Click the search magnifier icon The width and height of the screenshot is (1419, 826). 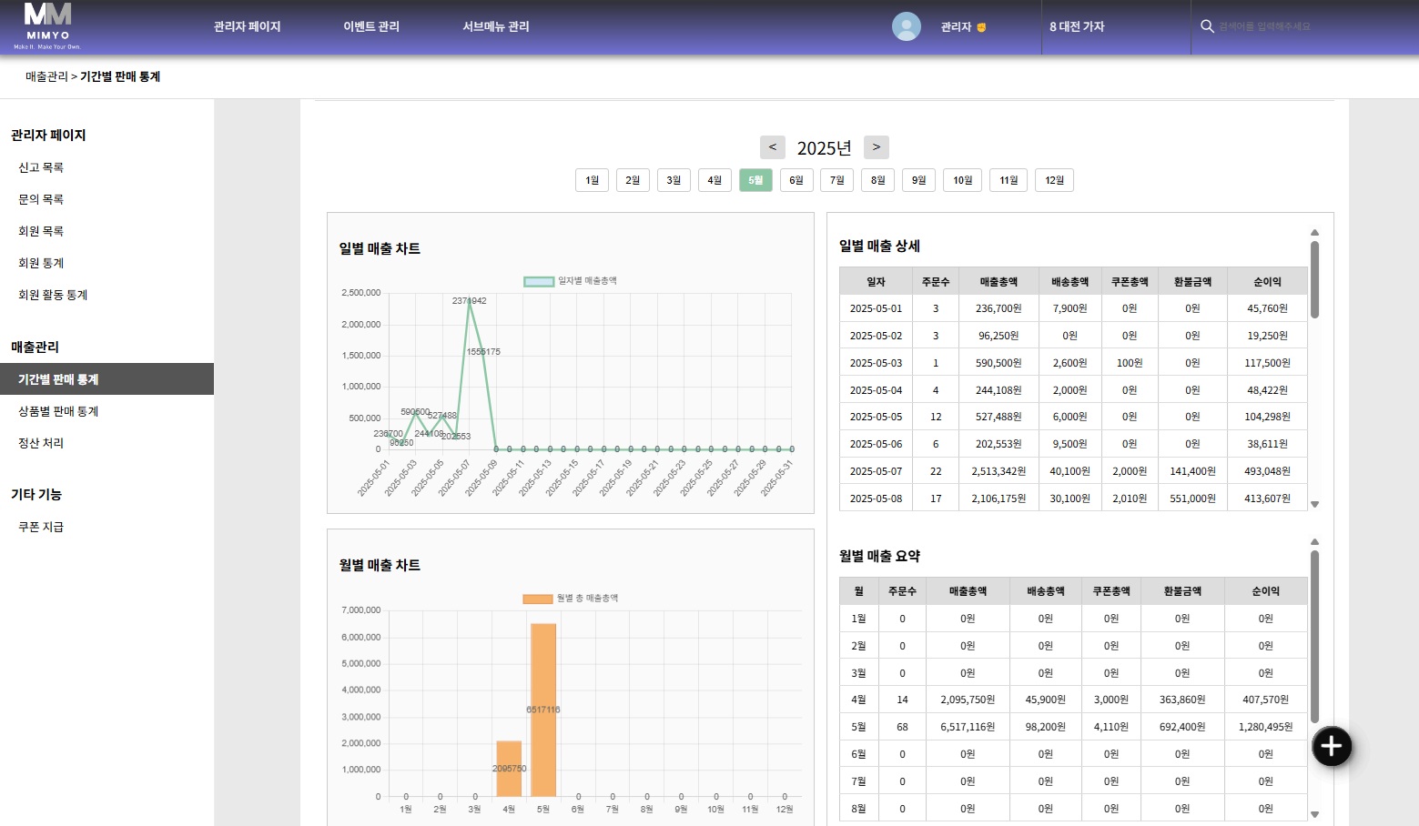click(1207, 26)
